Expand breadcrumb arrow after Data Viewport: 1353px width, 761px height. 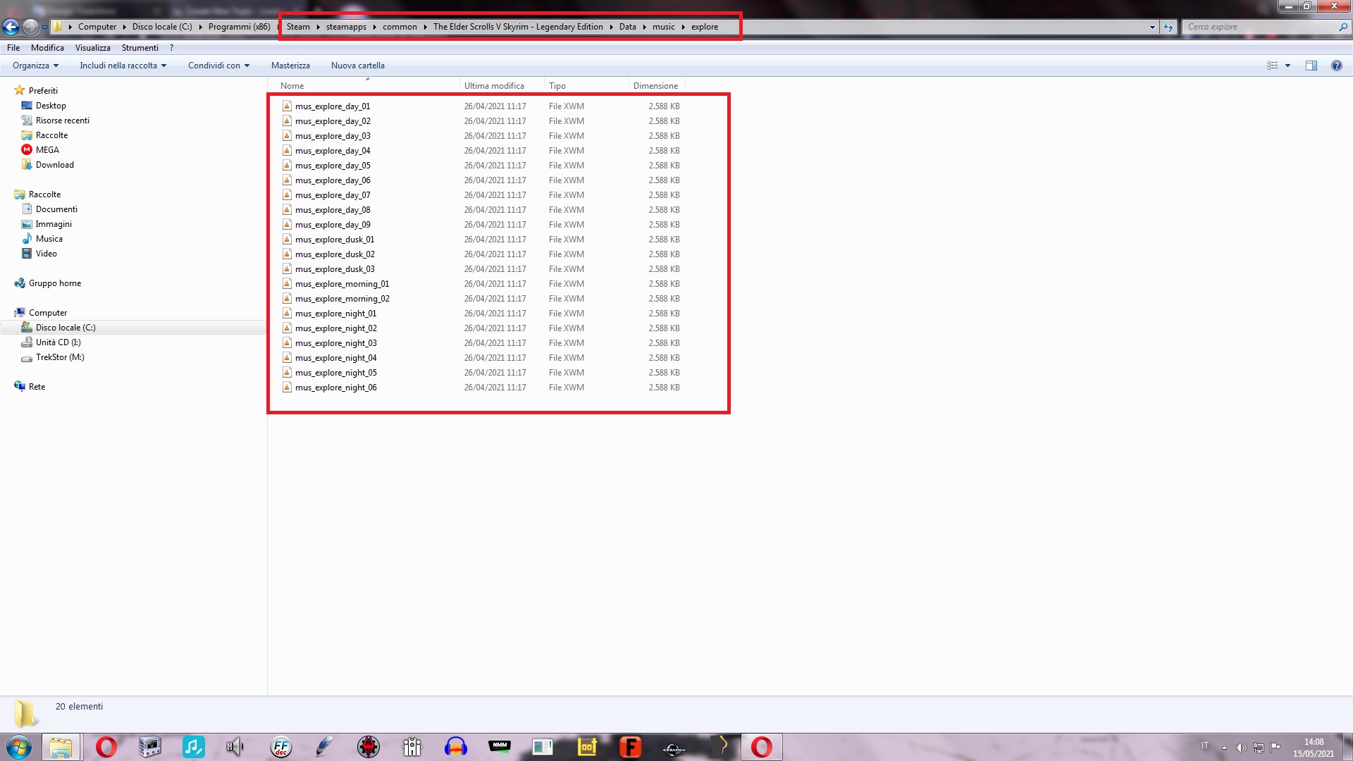point(644,27)
